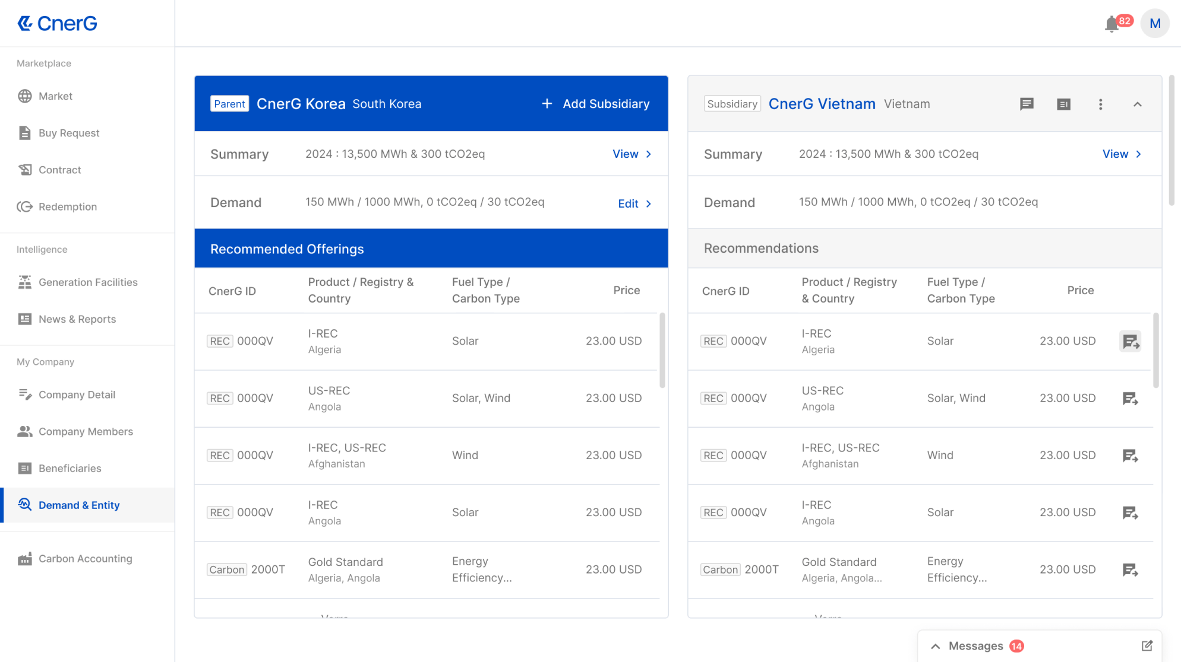Click the chevron next to Korea Edit link
The height and width of the screenshot is (662, 1181).
648,203
